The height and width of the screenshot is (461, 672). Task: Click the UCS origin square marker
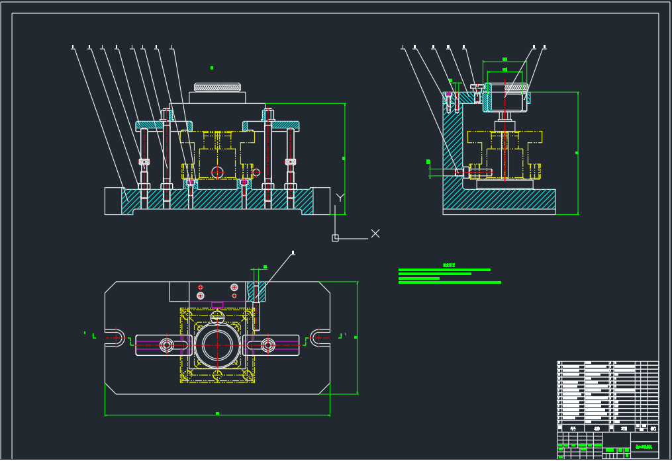point(335,238)
